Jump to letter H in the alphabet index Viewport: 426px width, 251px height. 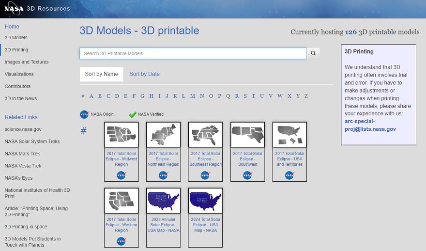pyautogui.click(x=152, y=96)
